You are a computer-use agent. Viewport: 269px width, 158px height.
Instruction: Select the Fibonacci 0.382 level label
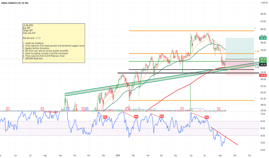(x=257, y=51)
